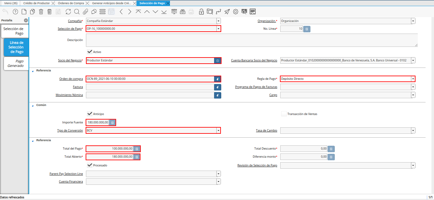Click the gear process icon in the toolbar
Viewport: 434px width, 200px height.
pyautogui.click(x=235, y=12)
